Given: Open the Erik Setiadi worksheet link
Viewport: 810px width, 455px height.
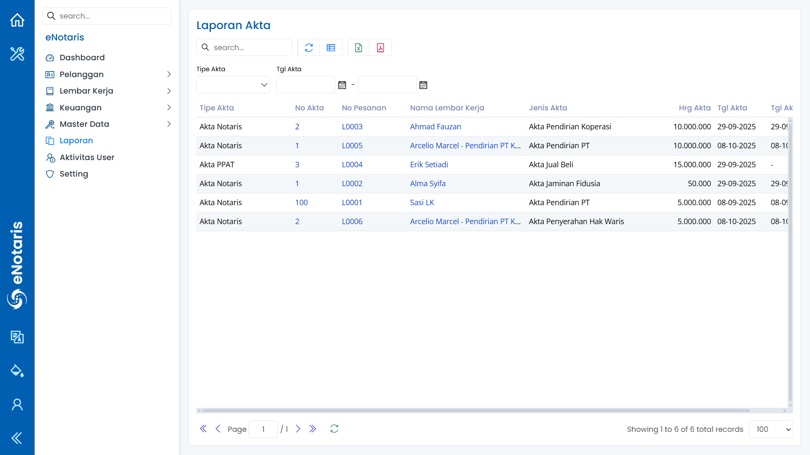Looking at the screenshot, I should point(429,165).
